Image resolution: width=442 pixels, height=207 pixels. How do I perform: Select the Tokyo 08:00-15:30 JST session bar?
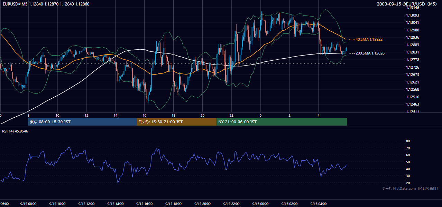tap(82, 122)
